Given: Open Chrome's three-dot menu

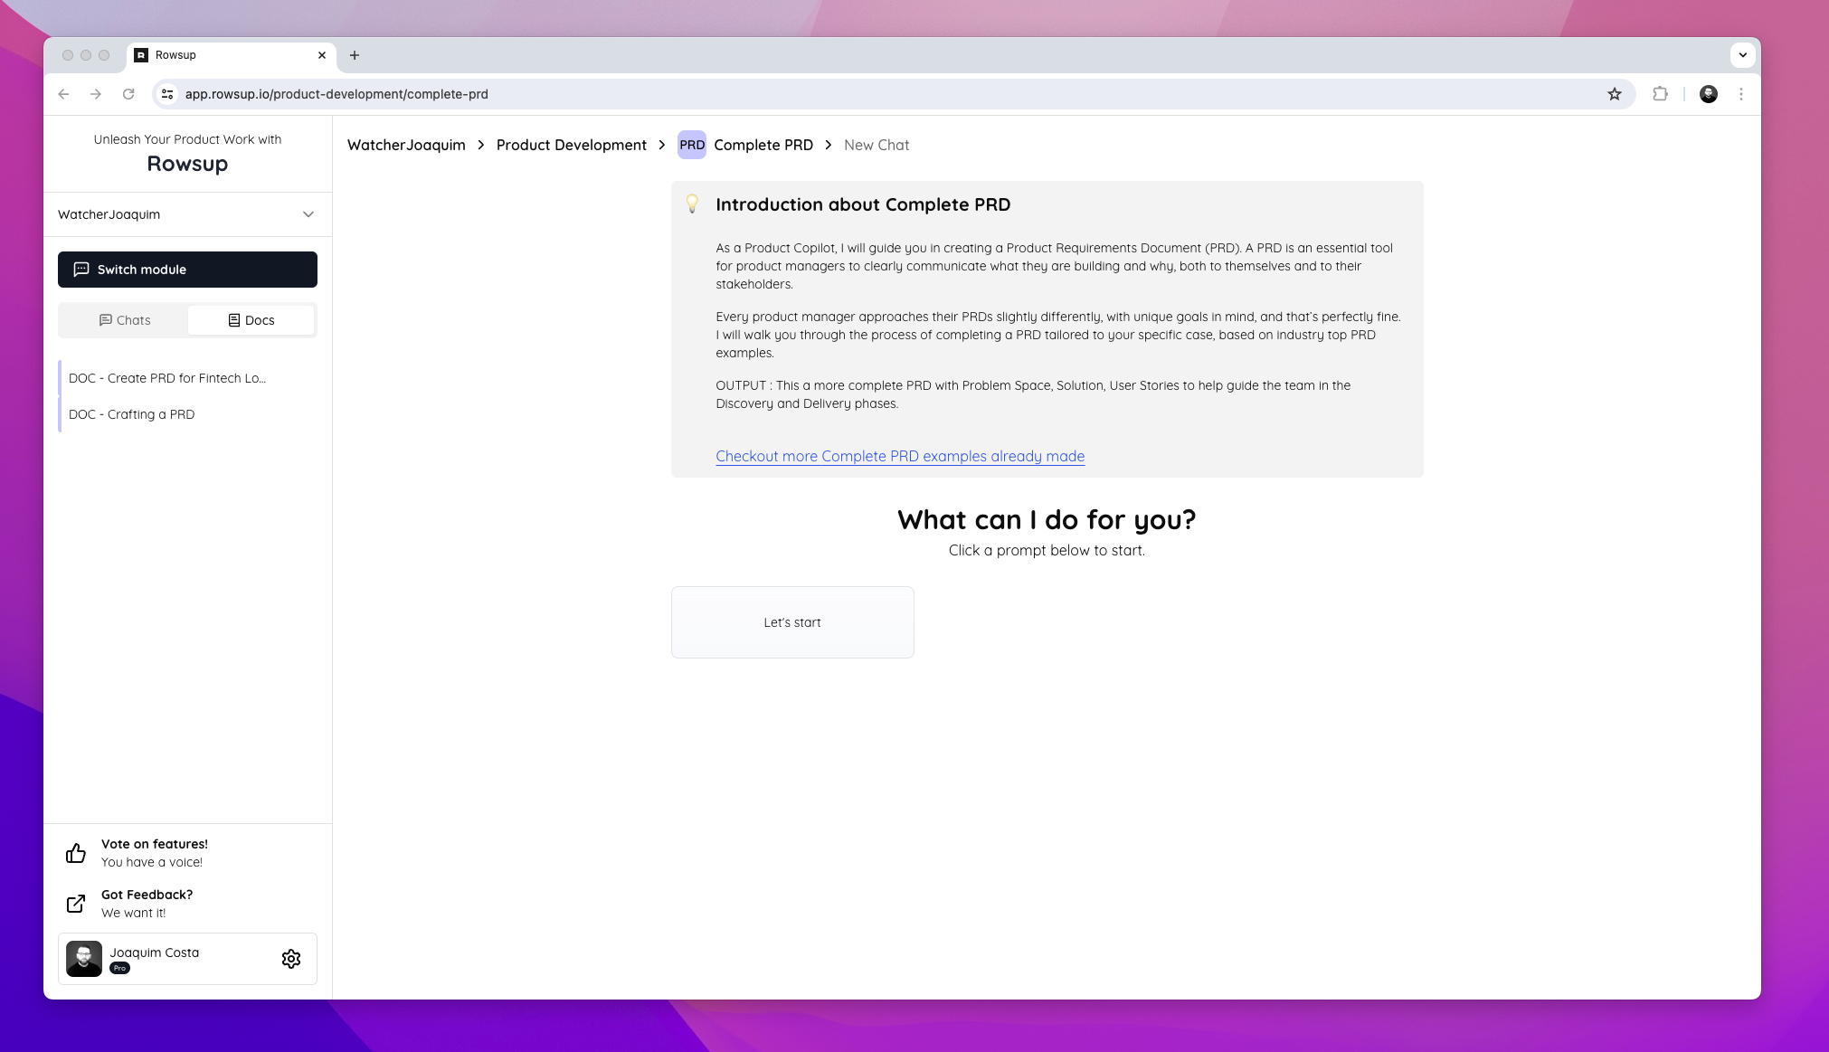Looking at the screenshot, I should click(1740, 94).
